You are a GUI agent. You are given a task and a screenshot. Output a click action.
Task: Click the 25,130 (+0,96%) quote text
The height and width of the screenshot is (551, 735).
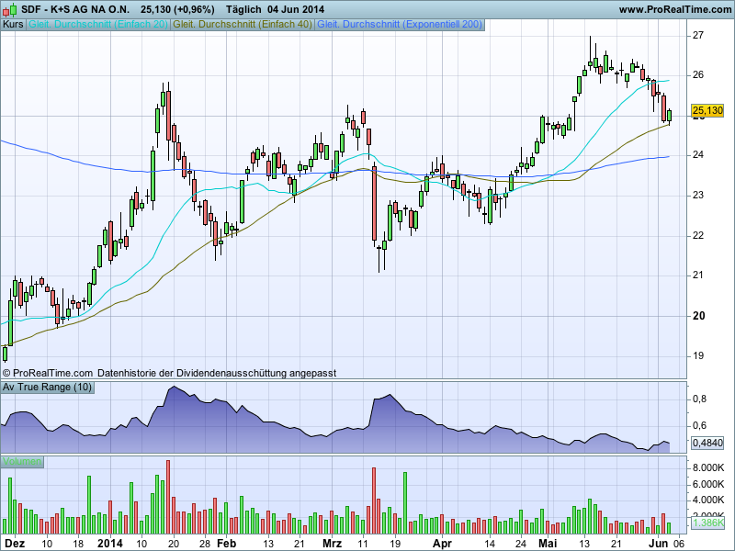[x=177, y=9]
